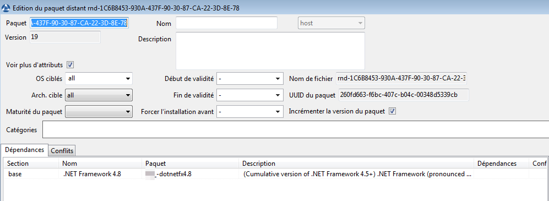Viewport: 549px width, 201px height.
Task: Click the WAPT app icon in title bar
Action: point(6,8)
